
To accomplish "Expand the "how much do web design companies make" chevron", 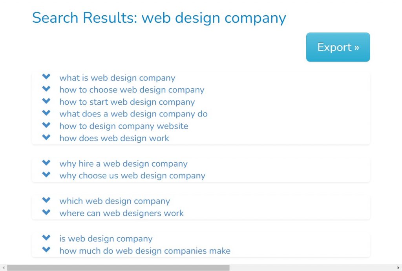I will pyautogui.click(x=46, y=250).
